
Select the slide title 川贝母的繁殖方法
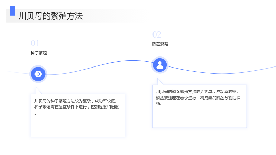point(51,16)
